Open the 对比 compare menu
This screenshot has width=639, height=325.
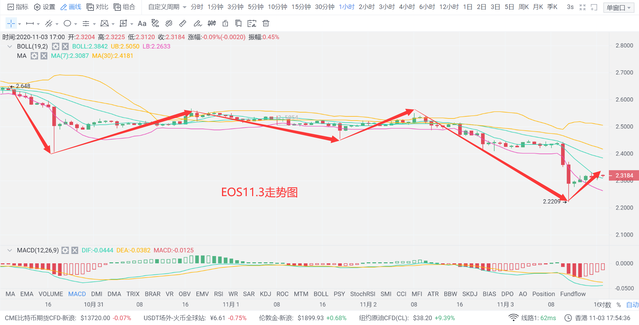98,7
